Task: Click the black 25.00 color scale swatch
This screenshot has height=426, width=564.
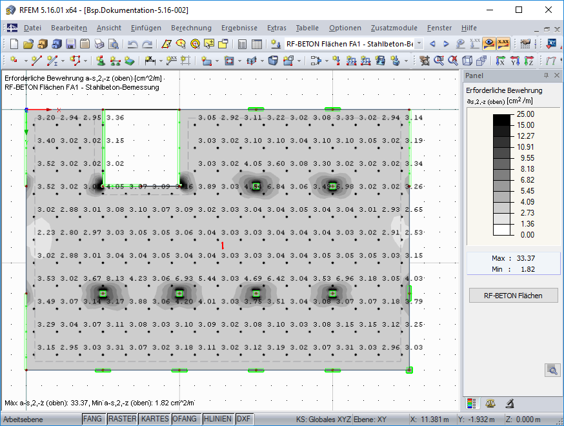Action: (501, 120)
